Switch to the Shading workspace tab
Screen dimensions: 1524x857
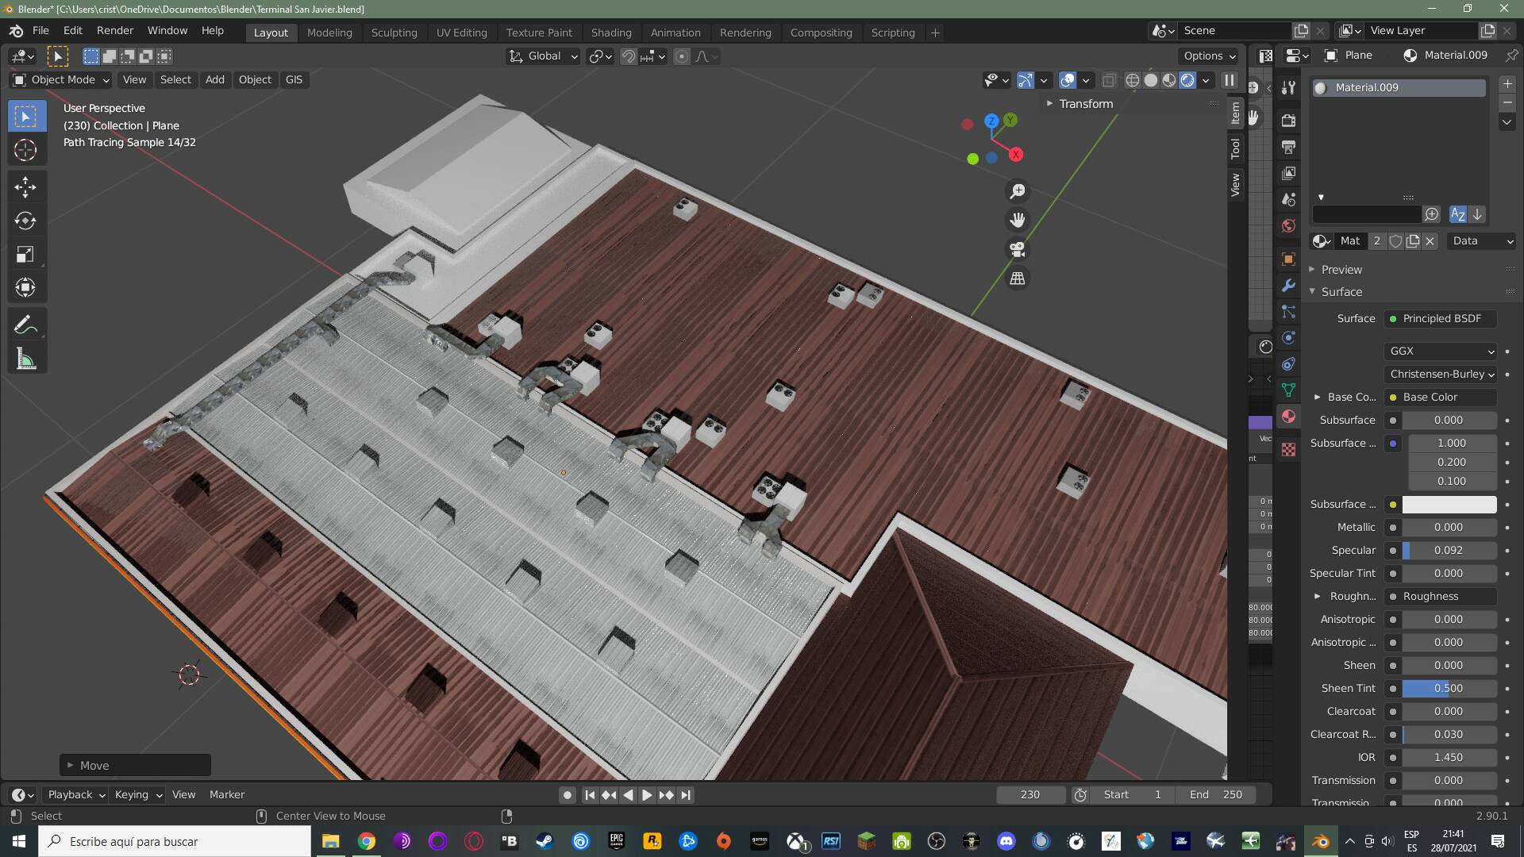(610, 33)
